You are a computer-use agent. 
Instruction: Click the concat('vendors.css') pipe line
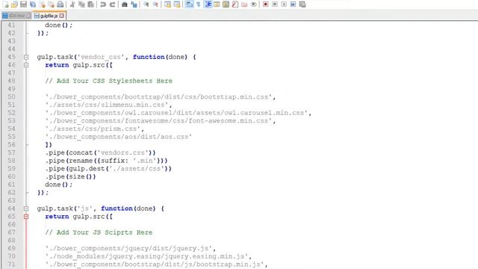(x=101, y=152)
